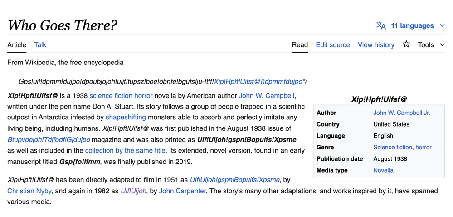The image size is (453, 217).
Task: Click the 'United States' country value
Action: (391, 124)
